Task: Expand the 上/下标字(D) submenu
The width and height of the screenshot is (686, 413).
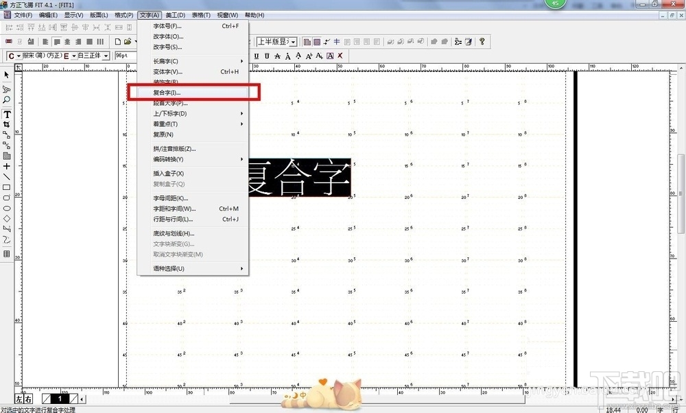Action: [x=193, y=113]
